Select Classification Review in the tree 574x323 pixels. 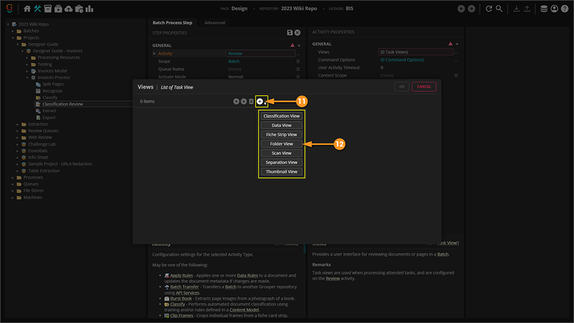63,104
